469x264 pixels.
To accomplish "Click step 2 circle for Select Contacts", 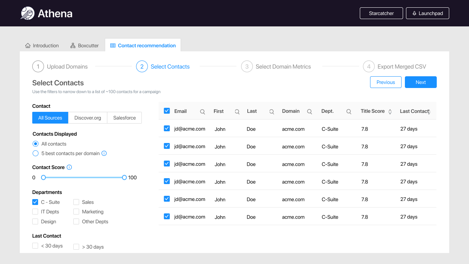I will (x=142, y=66).
